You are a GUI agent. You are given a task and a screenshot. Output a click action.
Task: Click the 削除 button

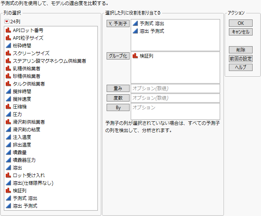click(x=241, y=50)
